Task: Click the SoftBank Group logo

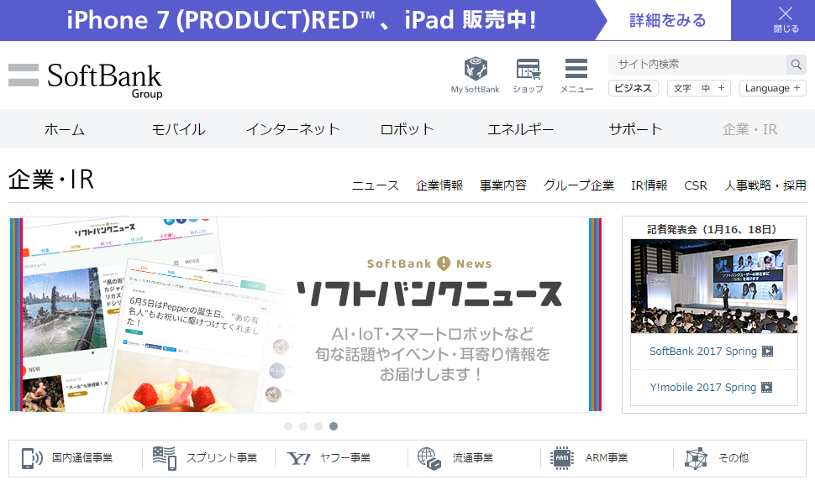Action: 86,80
